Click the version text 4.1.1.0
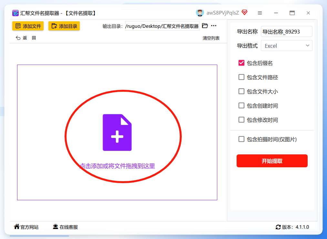The image size is (327, 239). [x=302, y=227]
